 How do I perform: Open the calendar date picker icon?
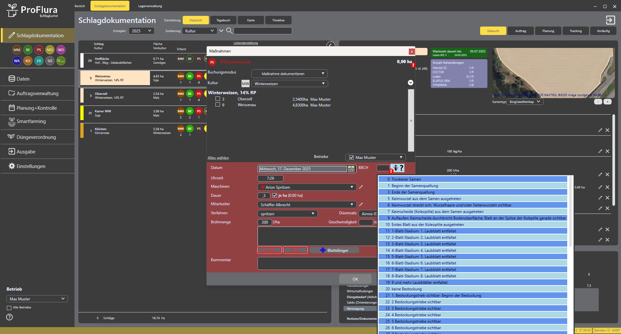coord(351,169)
